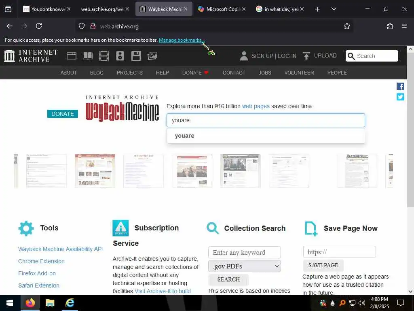Click the browser address bar
Screen dimensions: 414x311
click(x=214, y=26)
